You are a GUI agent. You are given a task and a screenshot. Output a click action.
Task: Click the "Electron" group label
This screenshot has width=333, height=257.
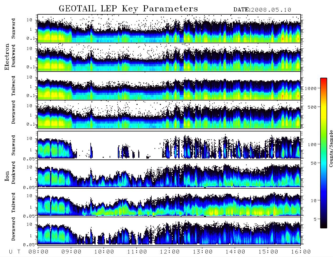click(7, 57)
